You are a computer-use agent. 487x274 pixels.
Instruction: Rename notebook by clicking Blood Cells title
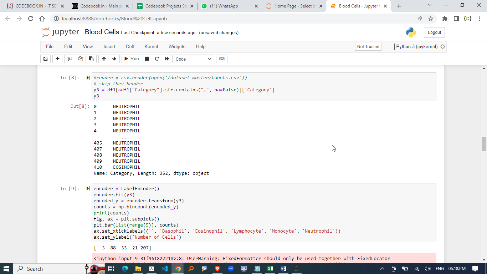click(x=102, y=32)
